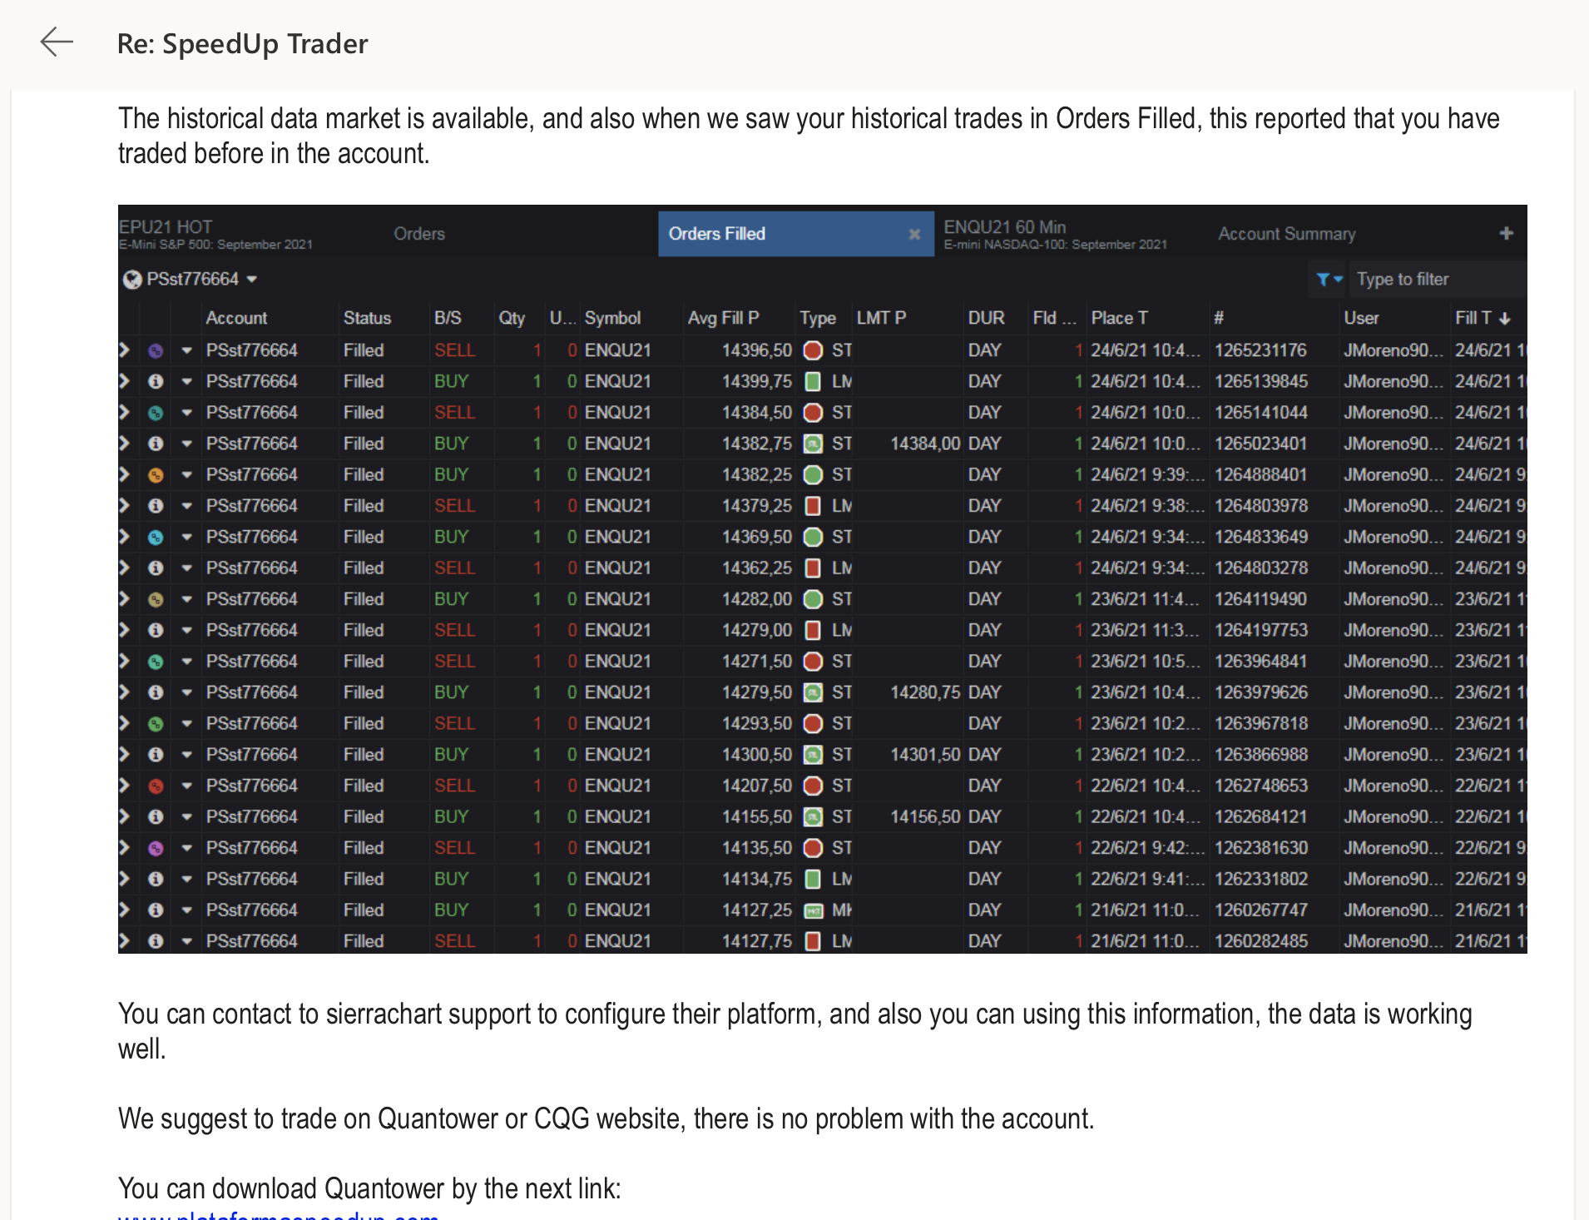Open the Account Summary tab
1589x1220 pixels.
1286,234
